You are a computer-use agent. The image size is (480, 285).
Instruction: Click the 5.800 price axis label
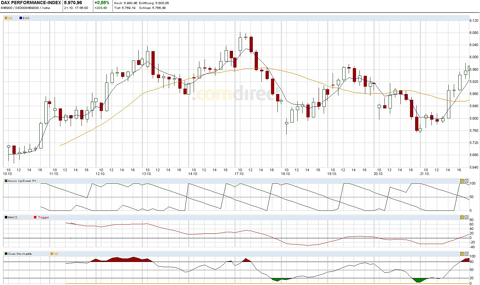click(x=474, y=118)
